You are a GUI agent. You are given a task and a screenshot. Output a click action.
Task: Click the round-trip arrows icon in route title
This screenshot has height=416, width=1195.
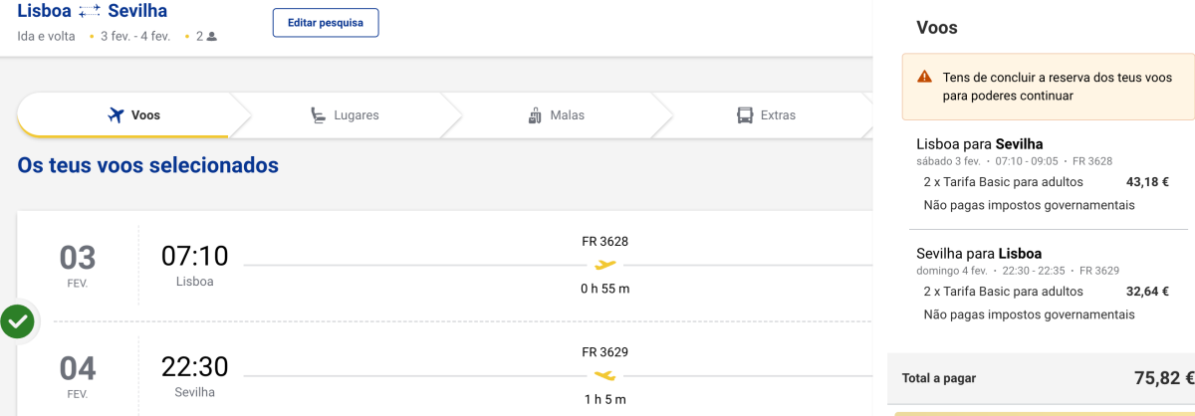point(90,11)
